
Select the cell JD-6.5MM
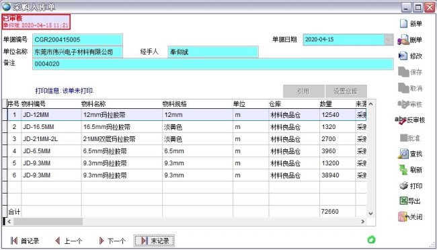pyautogui.click(x=51, y=151)
